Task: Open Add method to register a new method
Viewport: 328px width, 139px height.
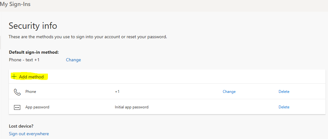Action: tap(30, 77)
